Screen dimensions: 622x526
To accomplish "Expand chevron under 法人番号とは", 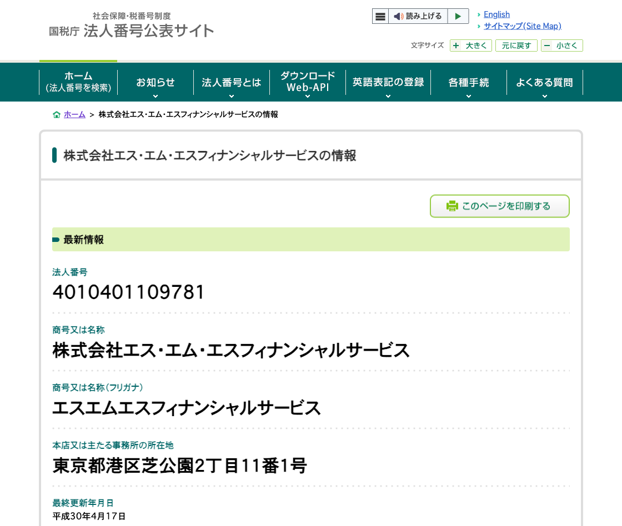I will pyautogui.click(x=231, y=96).
